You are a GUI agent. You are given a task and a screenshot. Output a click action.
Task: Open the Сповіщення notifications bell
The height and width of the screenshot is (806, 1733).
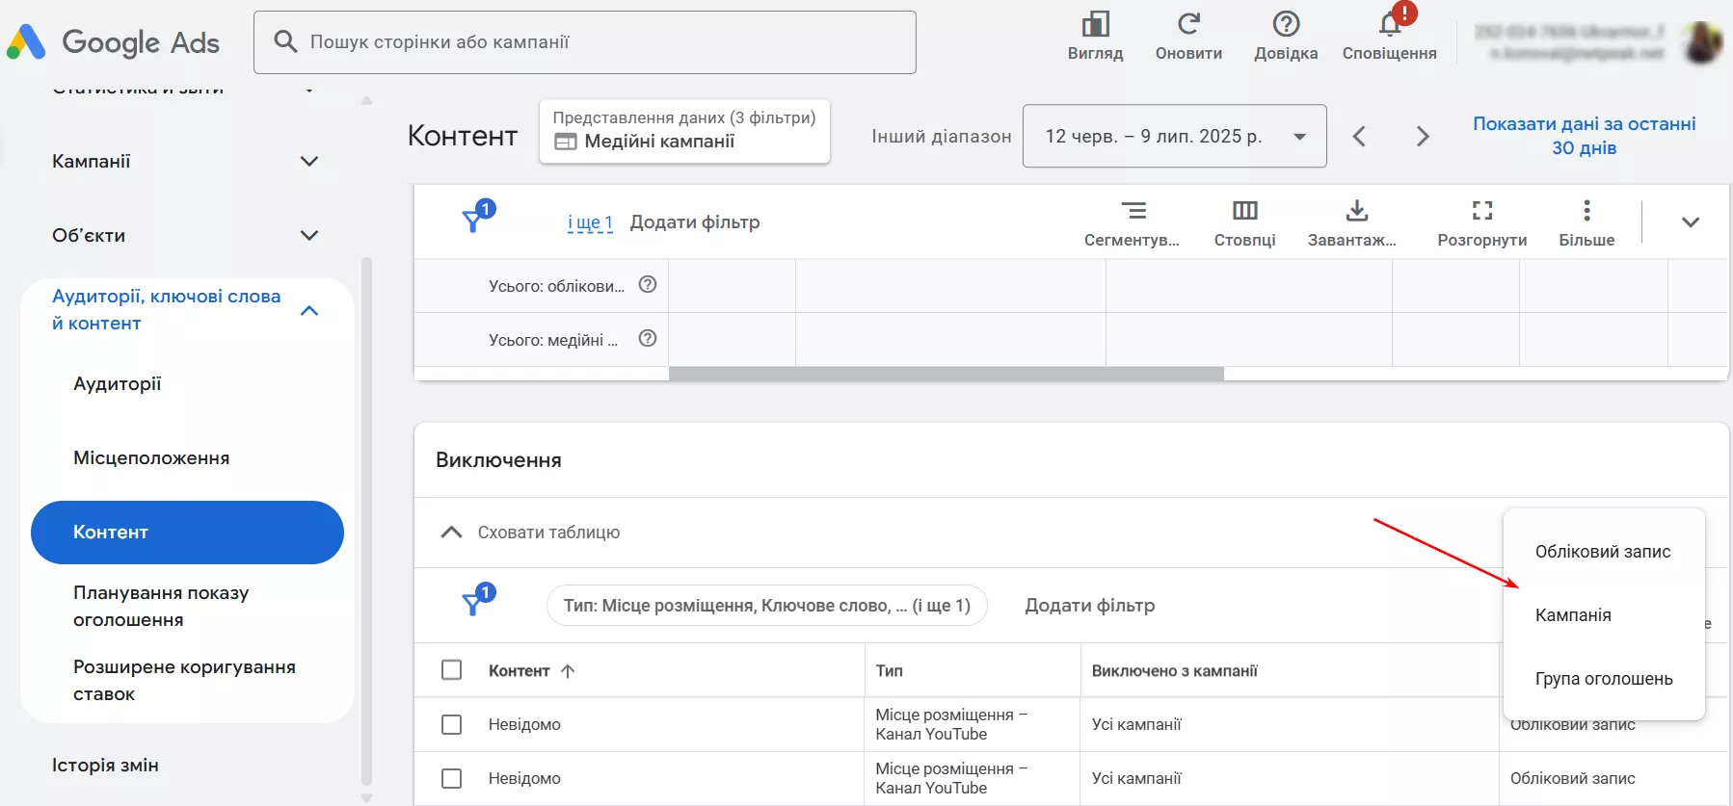pyautogui.click(x=1390, y=24)
